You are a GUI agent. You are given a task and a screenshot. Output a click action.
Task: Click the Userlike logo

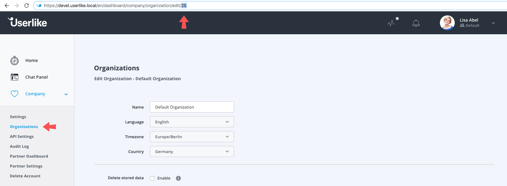[x=28, y=22]
